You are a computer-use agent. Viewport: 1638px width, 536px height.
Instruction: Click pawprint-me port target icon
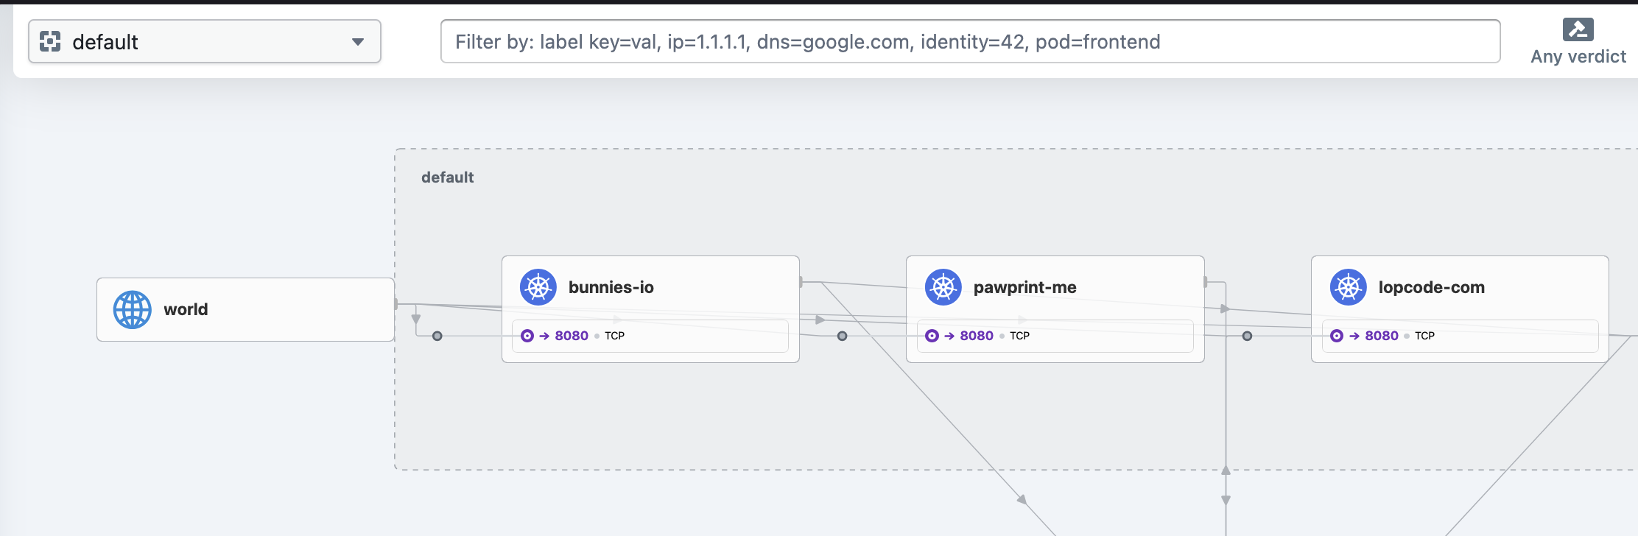(932, 336)
